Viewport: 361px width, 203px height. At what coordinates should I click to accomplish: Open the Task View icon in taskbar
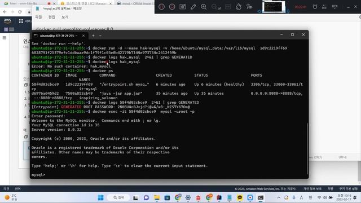tap(135, 198)
